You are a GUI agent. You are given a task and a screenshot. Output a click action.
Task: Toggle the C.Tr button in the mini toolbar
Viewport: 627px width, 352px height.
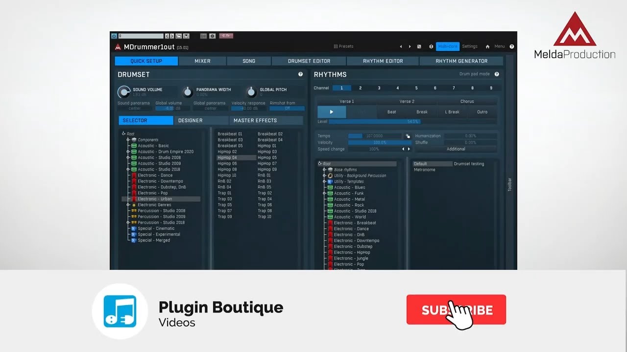(x=226, y=36)
